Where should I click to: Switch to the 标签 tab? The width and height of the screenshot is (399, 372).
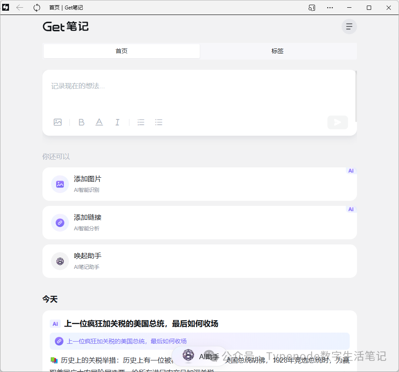[x=278, y=51]
